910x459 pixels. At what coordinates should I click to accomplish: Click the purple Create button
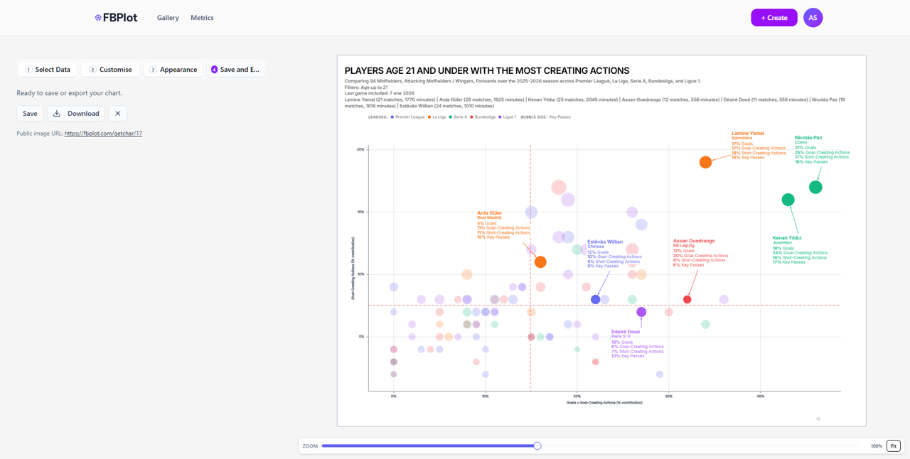[x=774, y=18]
